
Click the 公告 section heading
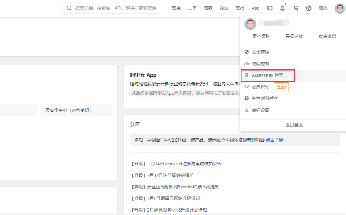[135, 124]
